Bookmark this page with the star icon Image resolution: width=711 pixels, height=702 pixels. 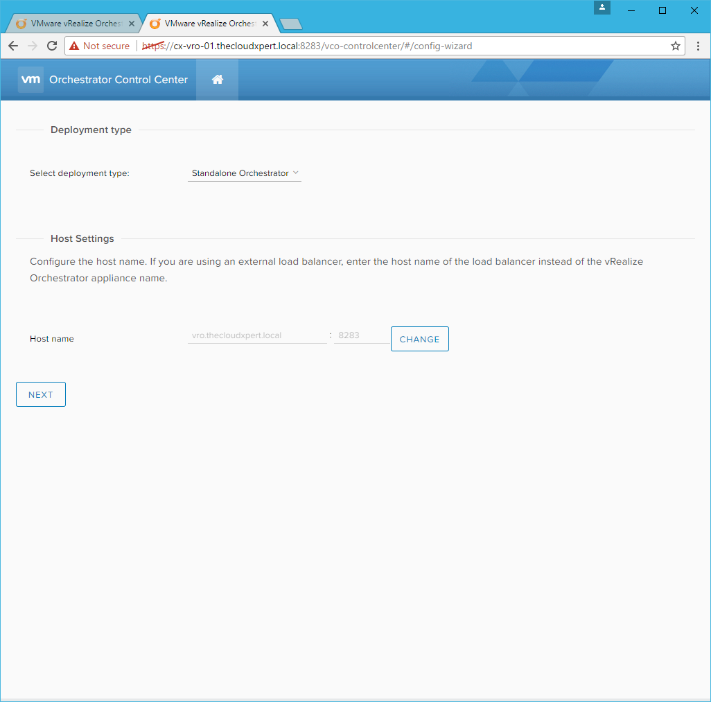coord(675,46)
